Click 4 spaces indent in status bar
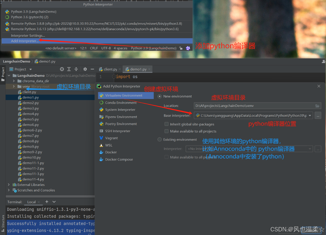This screenshot has width=326, height=235. pos(120,48)
